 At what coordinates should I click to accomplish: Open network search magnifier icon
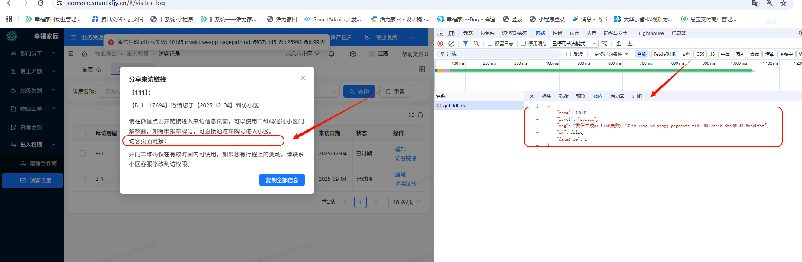476,44
